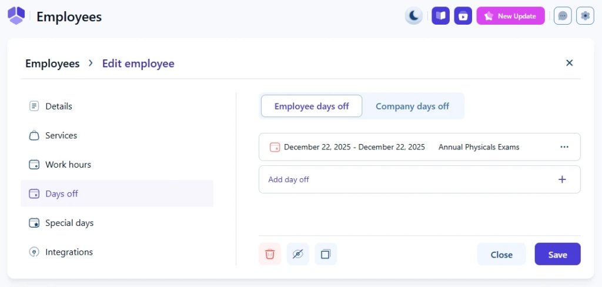Toggle employee visibility eye icon
Viewport: 602px width, 287px height.
coord(298,254)
